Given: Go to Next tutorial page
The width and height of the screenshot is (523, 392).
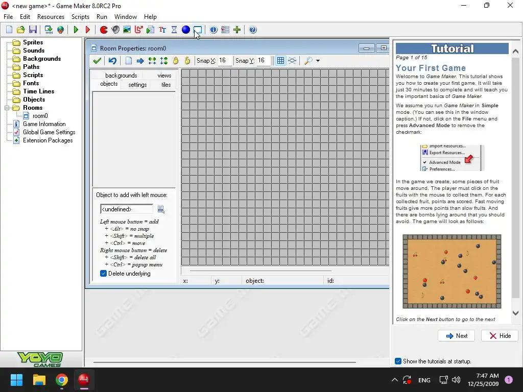Looking at the screenshot, I should (457, 336).
